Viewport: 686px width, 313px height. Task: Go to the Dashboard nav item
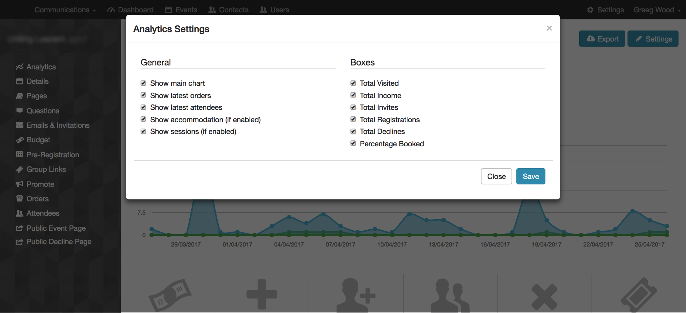coord(130,10)
